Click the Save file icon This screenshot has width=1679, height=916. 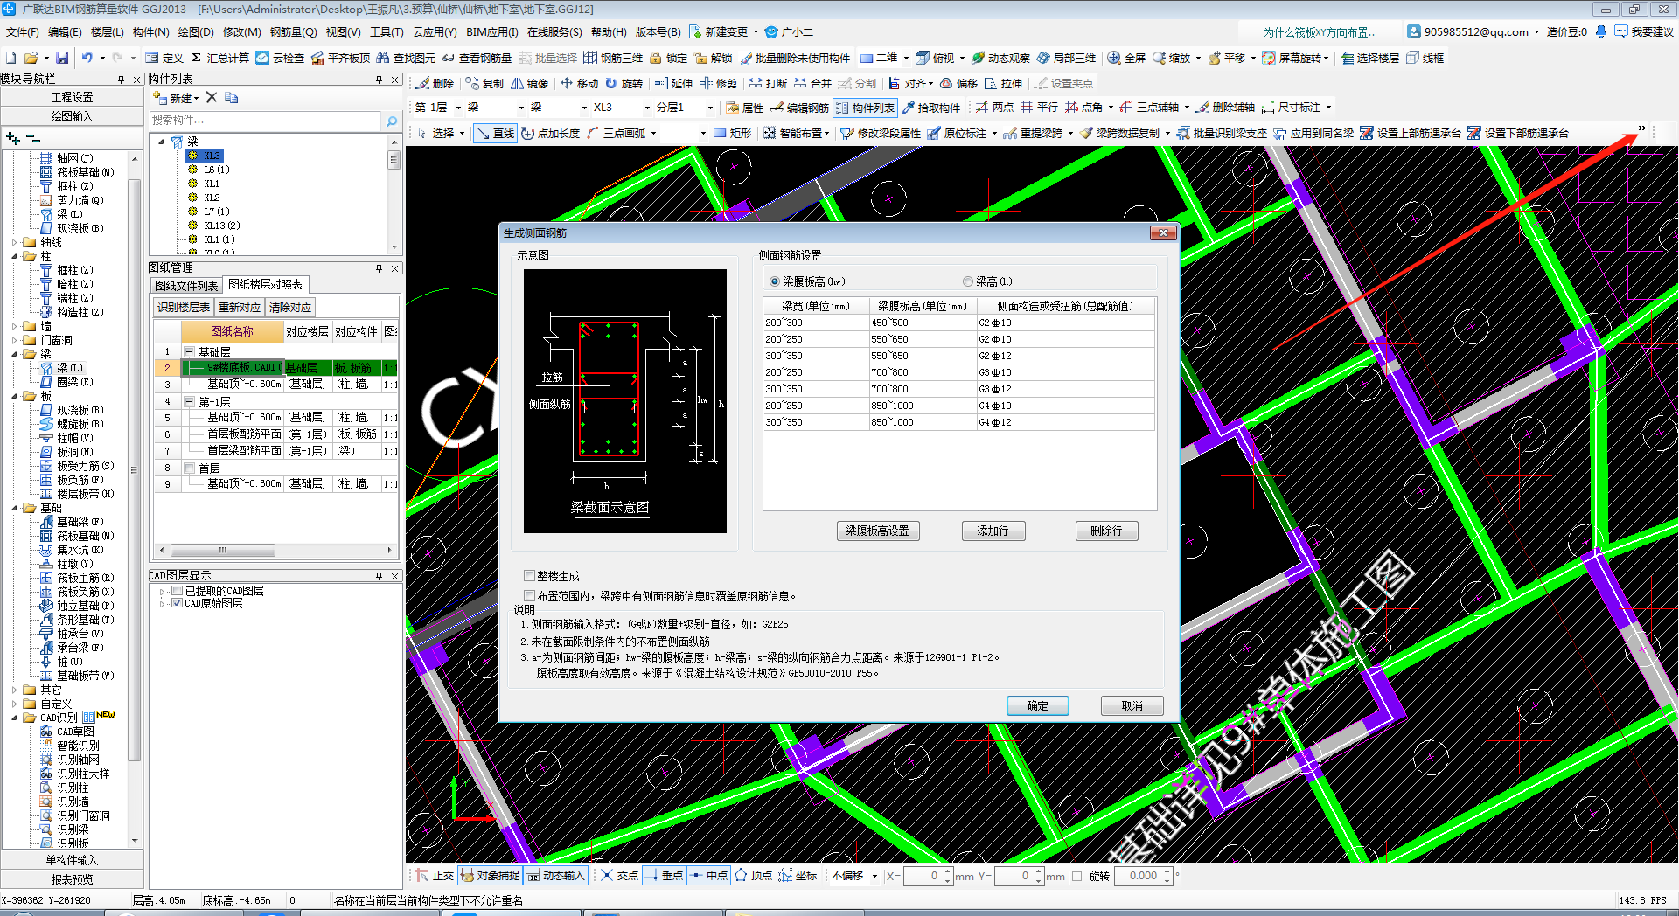(x=62, y=58)
